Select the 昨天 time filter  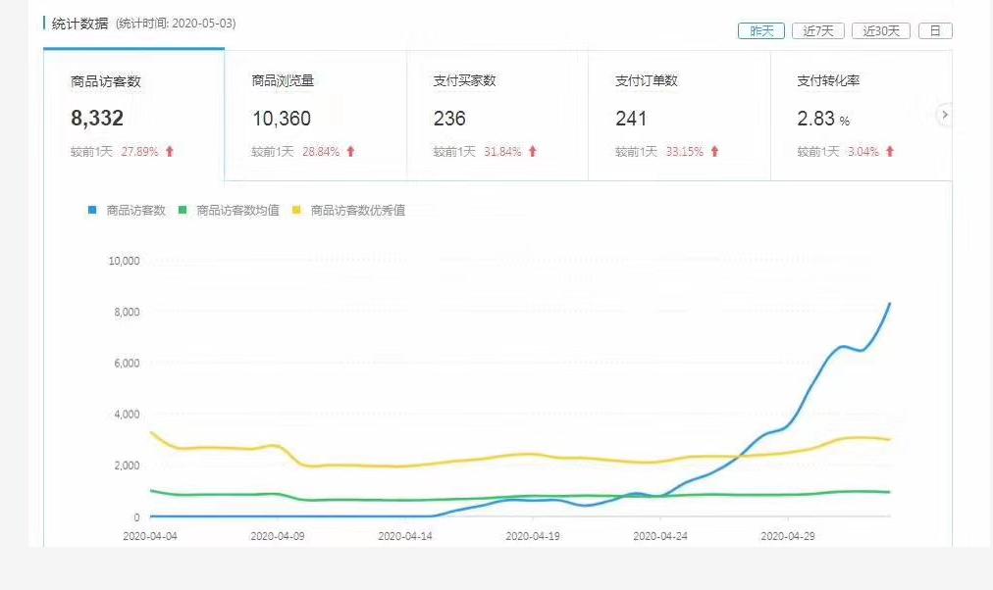[x=762, y=30]
